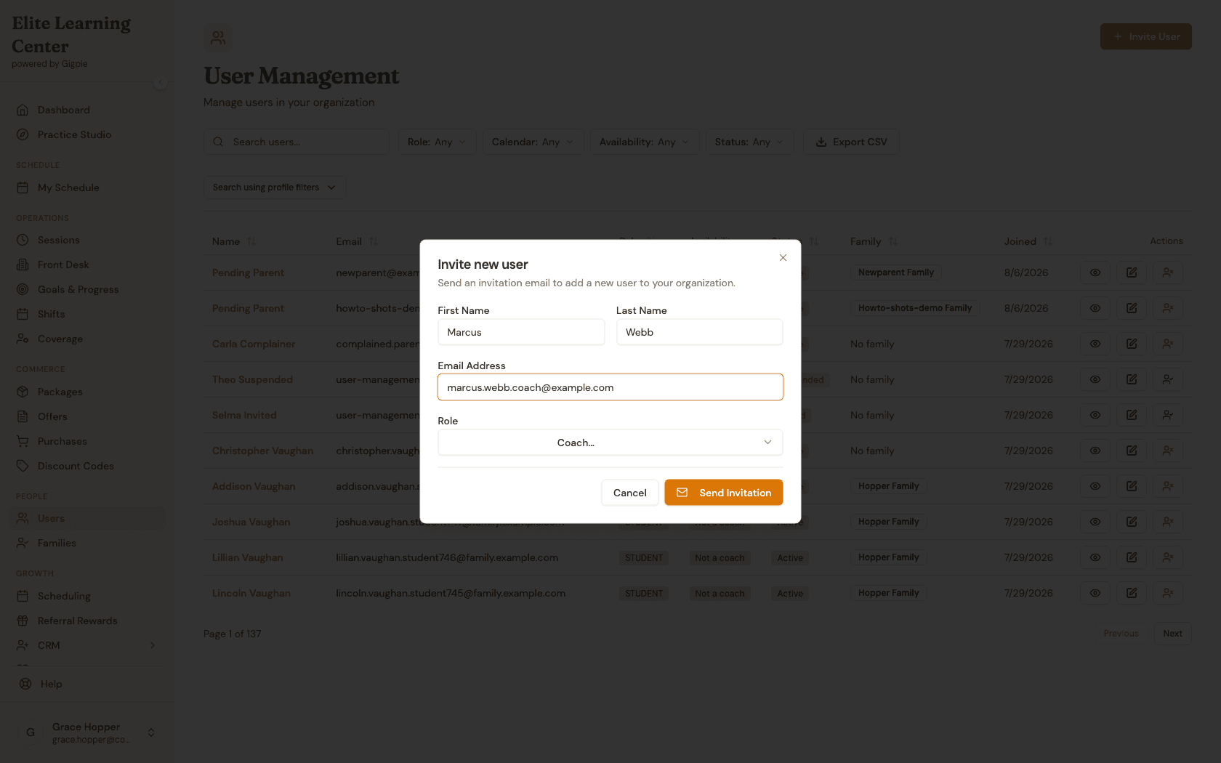Click the Scheduling calendar icon
Image resolution: width=1221 pixels, height=763 pixels.
(x=23, y=596)
